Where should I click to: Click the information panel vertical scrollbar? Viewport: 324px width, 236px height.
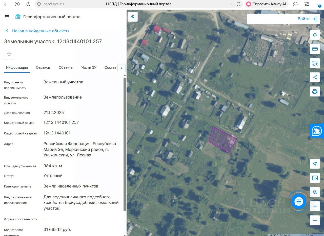point(124,144)
